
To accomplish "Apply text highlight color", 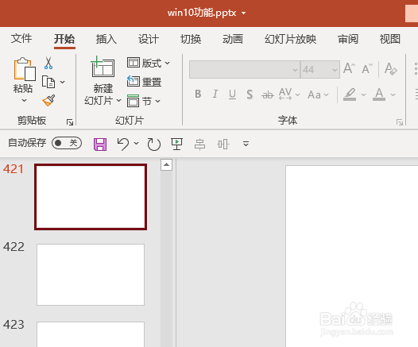I will pyautogui.click(x=350, y=94).
